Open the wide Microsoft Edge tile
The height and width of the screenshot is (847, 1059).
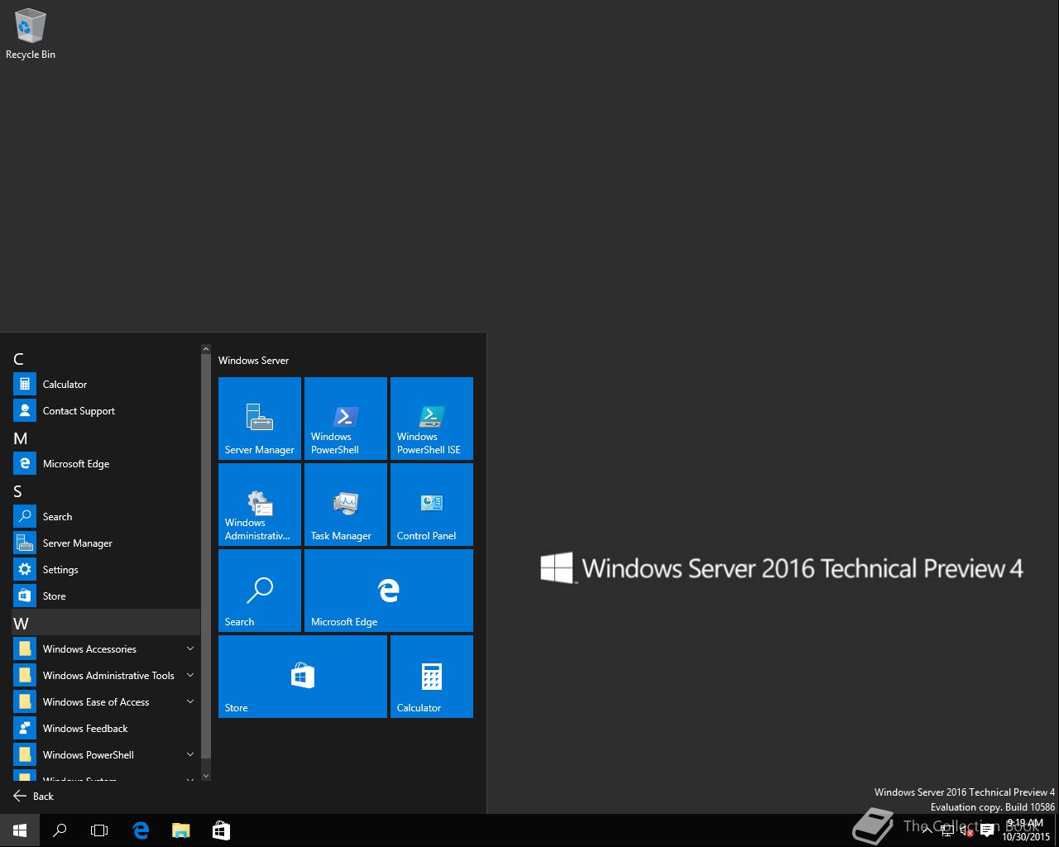[389, 591]
